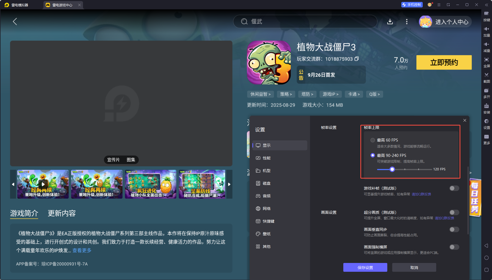Open 设置 in the right sidebar
Image resolution: width=492 pixels, height=280 pixels.
click(487, 124)
